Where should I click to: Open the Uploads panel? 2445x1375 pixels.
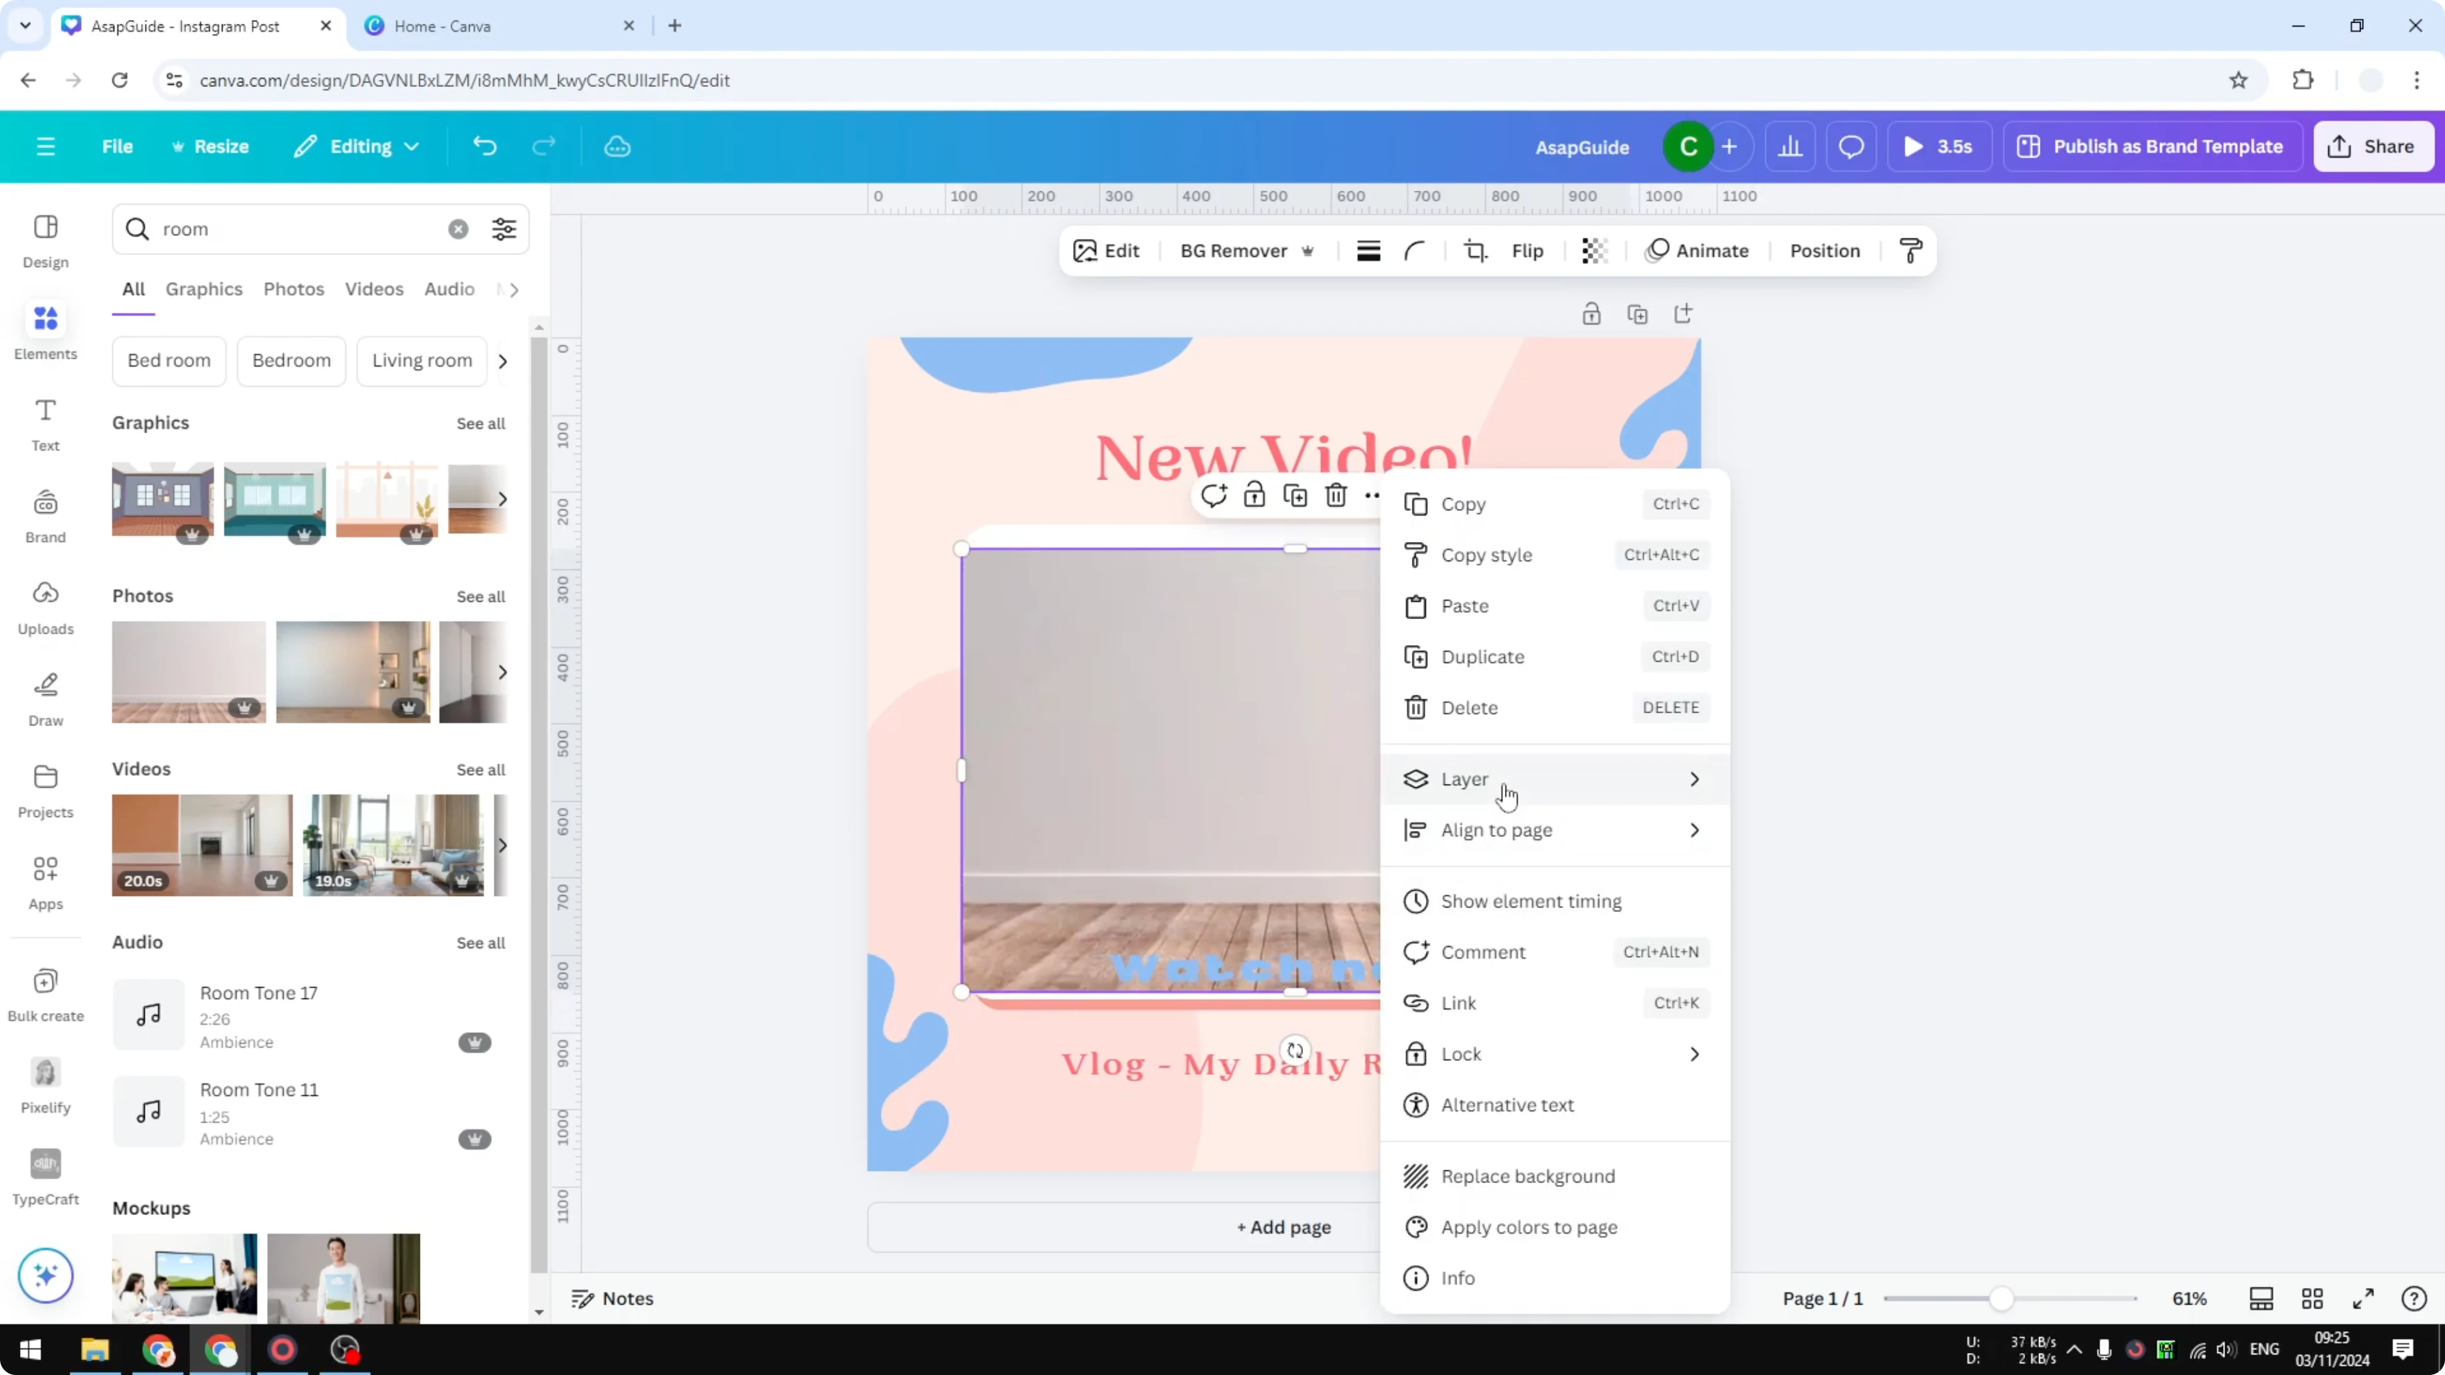45,604
